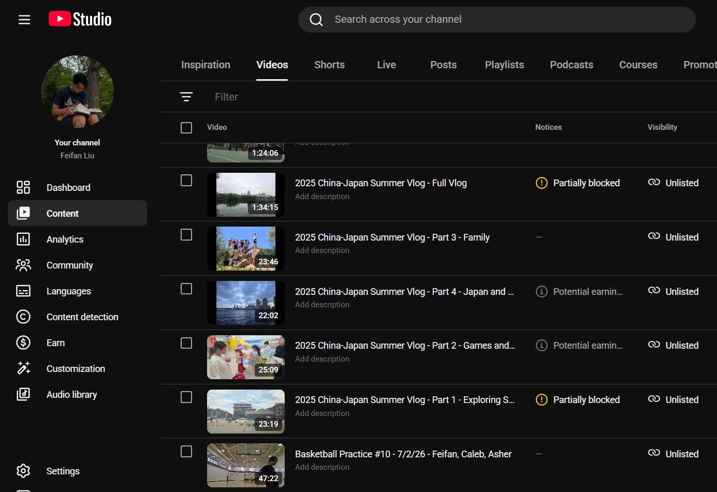The width and height of the screenshot is (717, 492).
Task: Open the Podcasts tab
Action: pyautogui.click(x=572, y=65)
